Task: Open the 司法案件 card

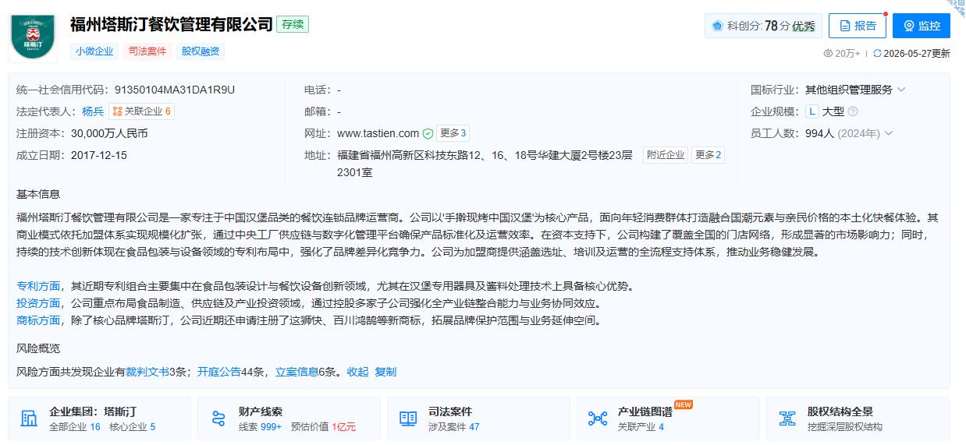Action: point(478,419)
